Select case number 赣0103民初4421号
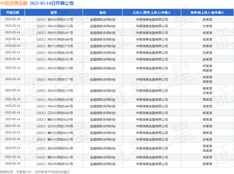This screenshot has height=174, width=234. click(60, 157)
